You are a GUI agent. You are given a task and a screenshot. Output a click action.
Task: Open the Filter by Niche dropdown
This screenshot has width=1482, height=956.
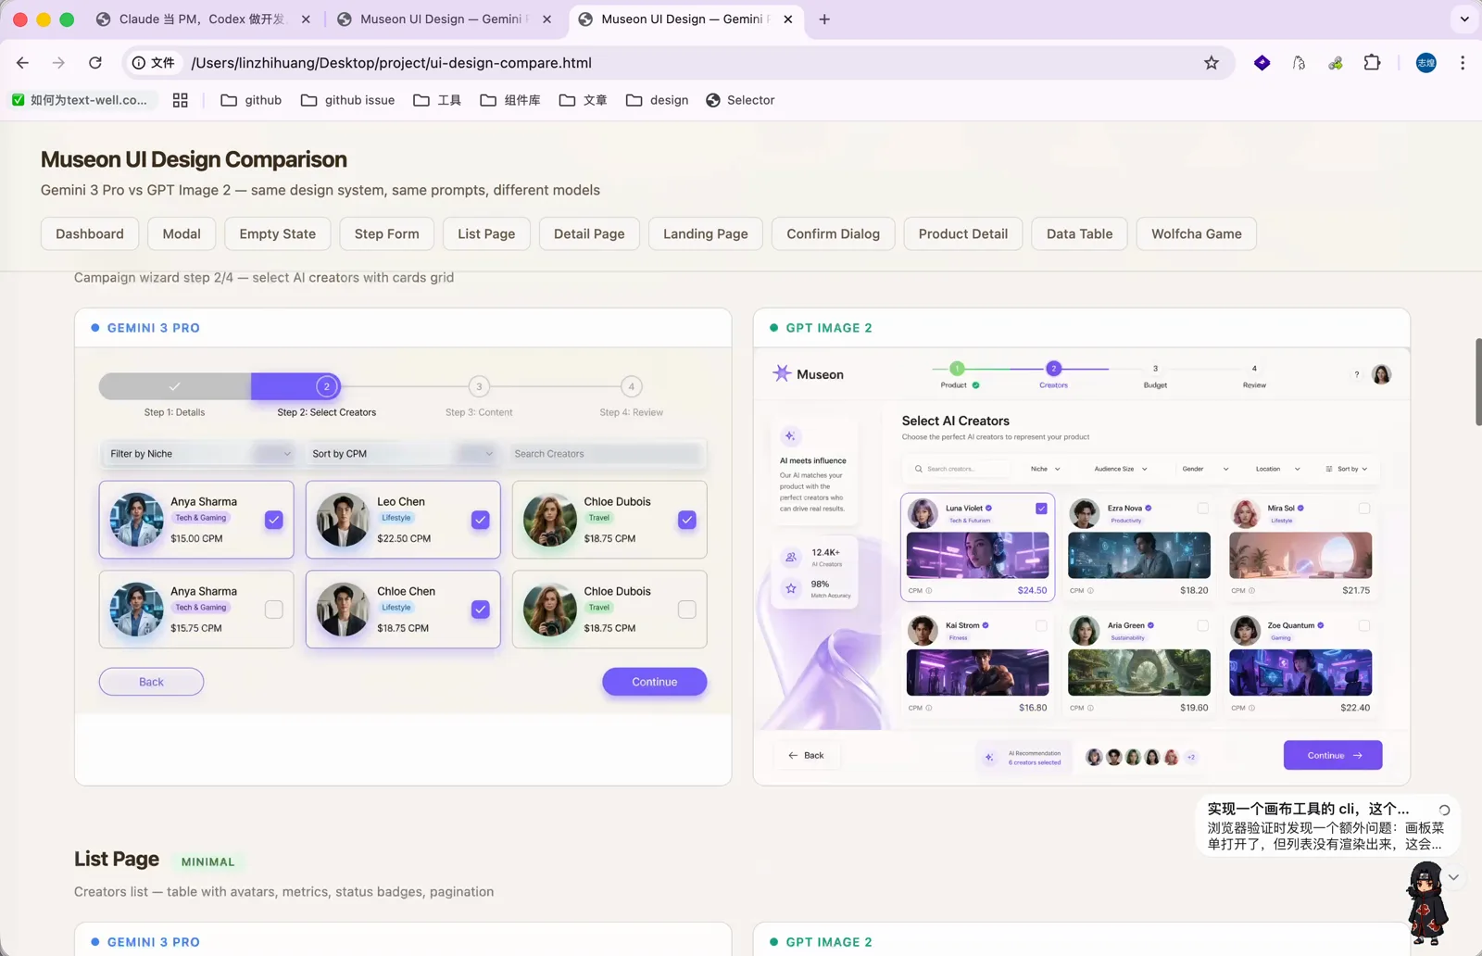coord(198,454)
